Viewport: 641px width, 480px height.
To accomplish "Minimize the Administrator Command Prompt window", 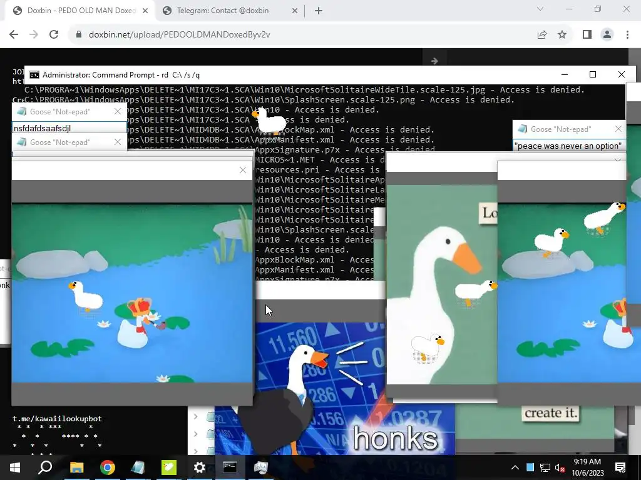I will [x=565, y=74].
